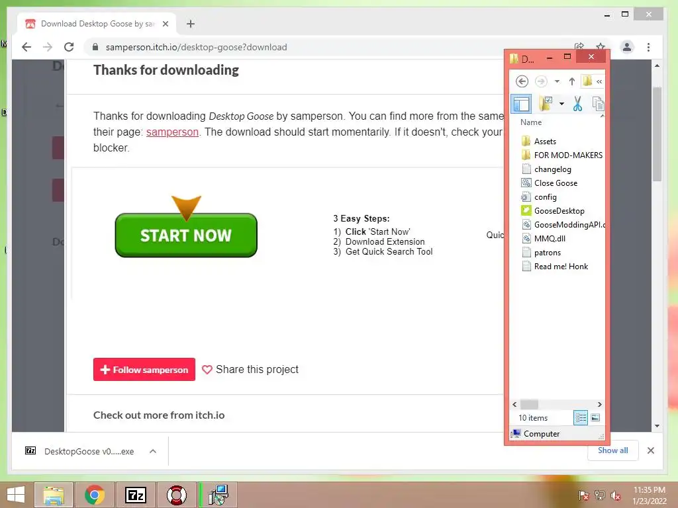Select the GooseDesktop application

pyautogui.click(x=559, y=211)
